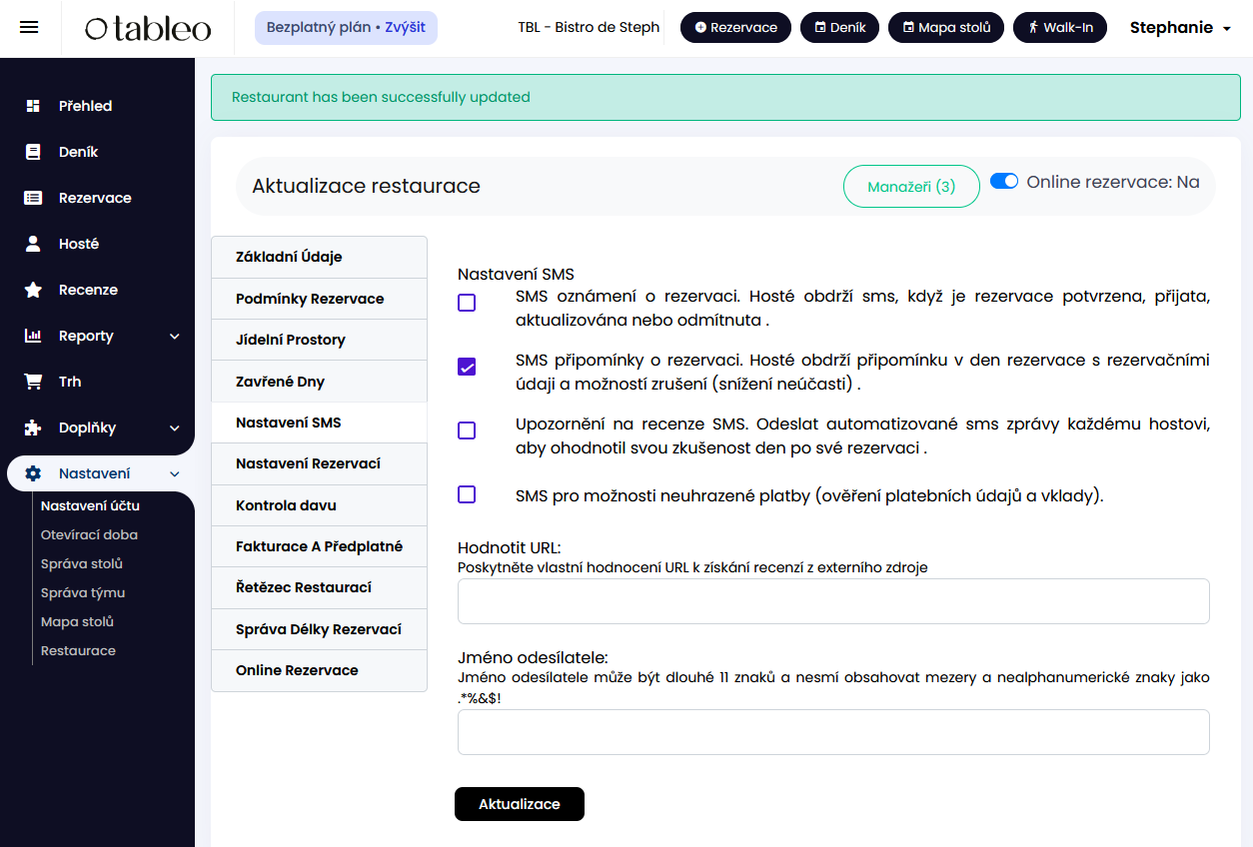Enable Upozornění na recenze SMS checkbox
This screenshot has height=847, width=1253.
tap(467, 430)
